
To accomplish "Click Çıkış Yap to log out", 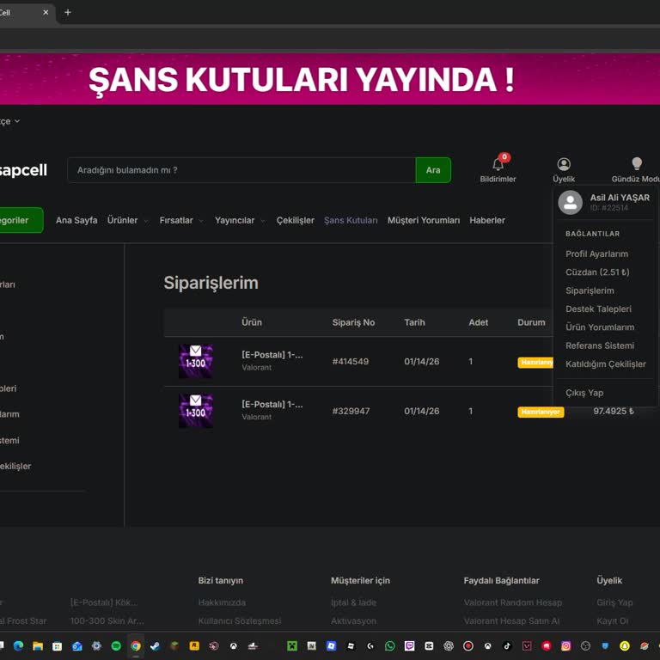I will click(x=584, y=393).
